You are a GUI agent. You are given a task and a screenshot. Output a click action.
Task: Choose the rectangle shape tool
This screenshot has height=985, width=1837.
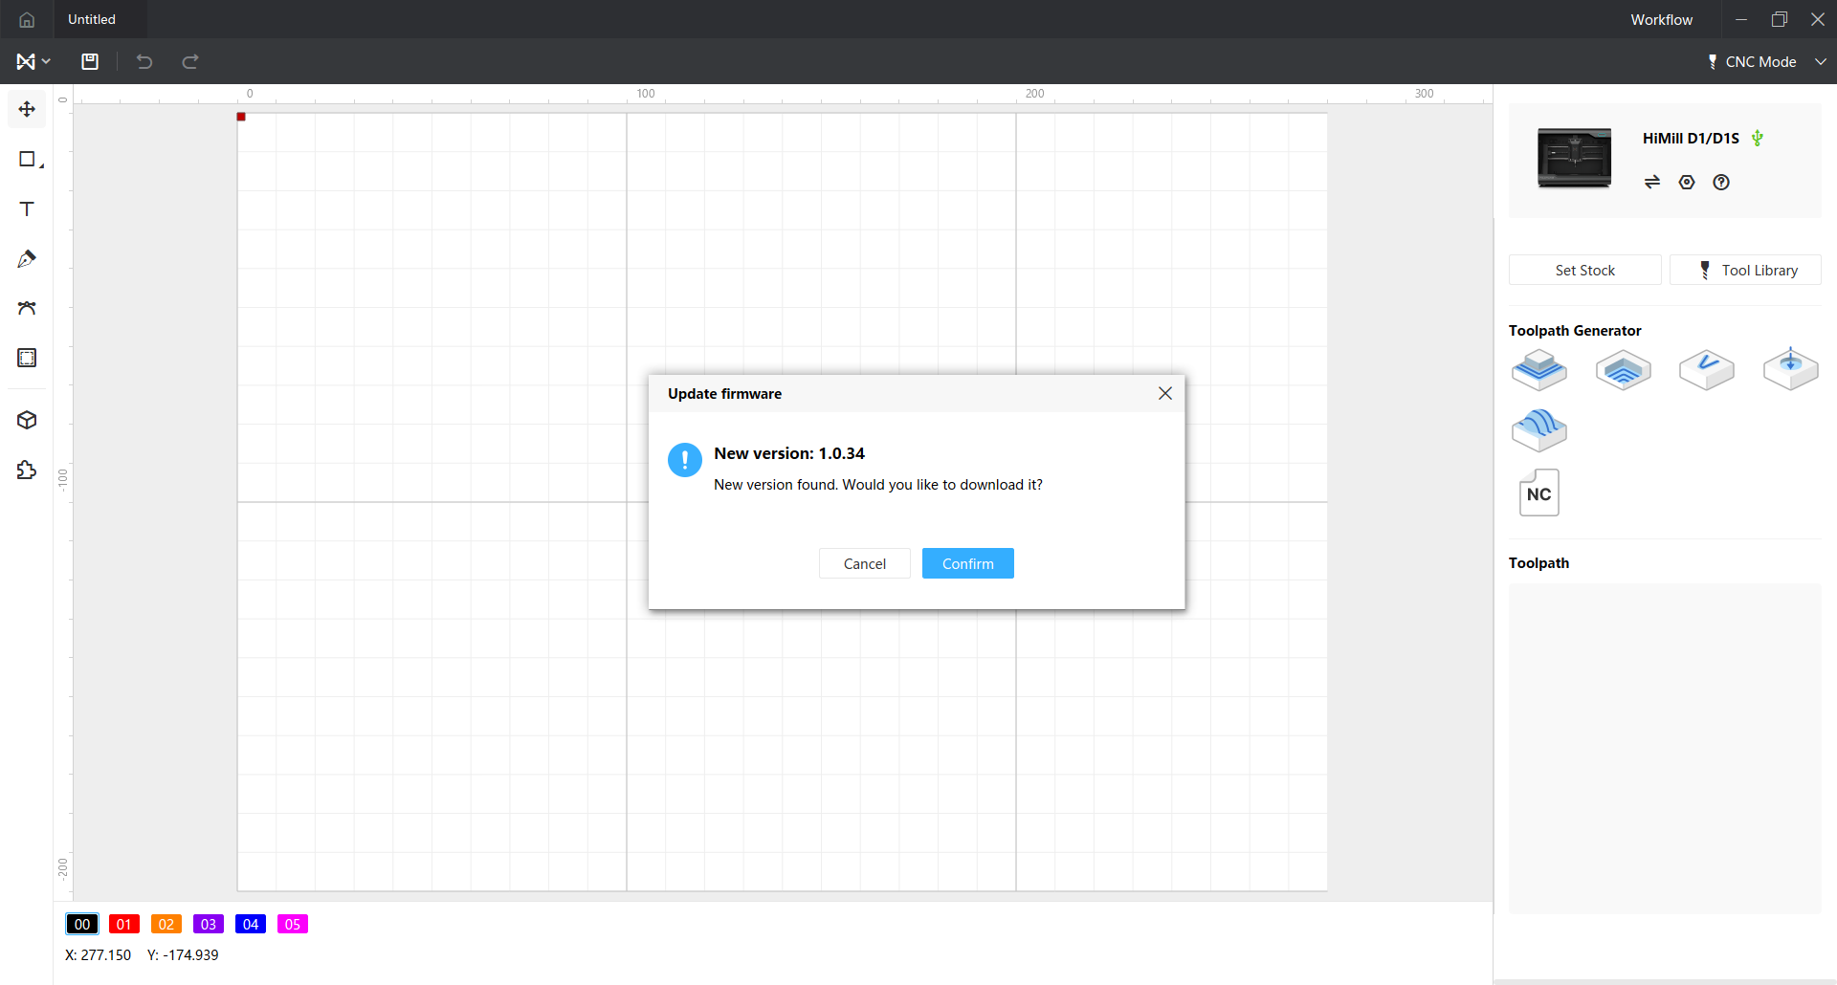pos(27,160)
